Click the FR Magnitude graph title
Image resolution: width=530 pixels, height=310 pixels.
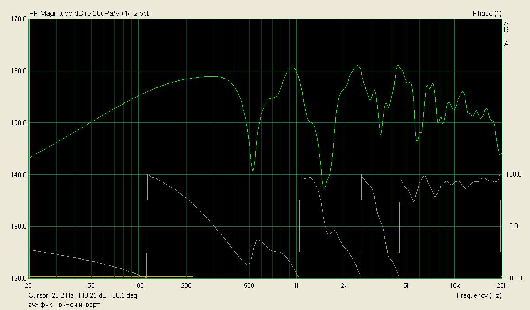point(90,14)
